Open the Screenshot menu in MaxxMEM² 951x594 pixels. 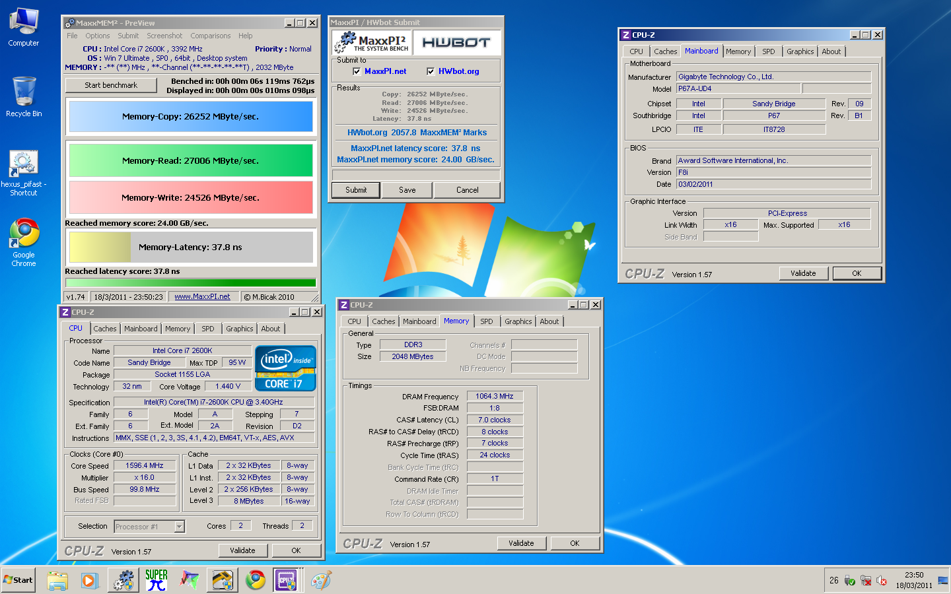tap(164, 36)
